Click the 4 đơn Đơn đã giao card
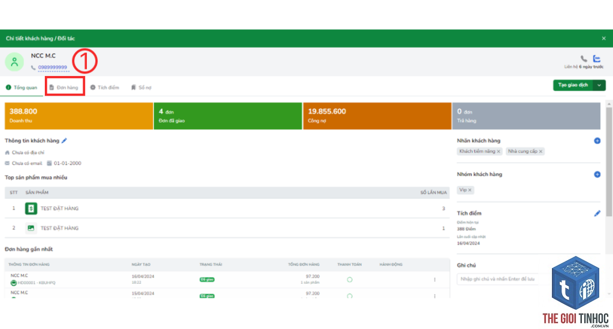 (228, 116)
